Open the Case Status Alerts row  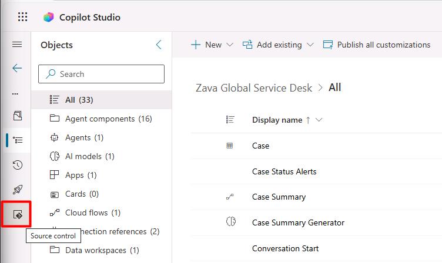pos(317,171)
